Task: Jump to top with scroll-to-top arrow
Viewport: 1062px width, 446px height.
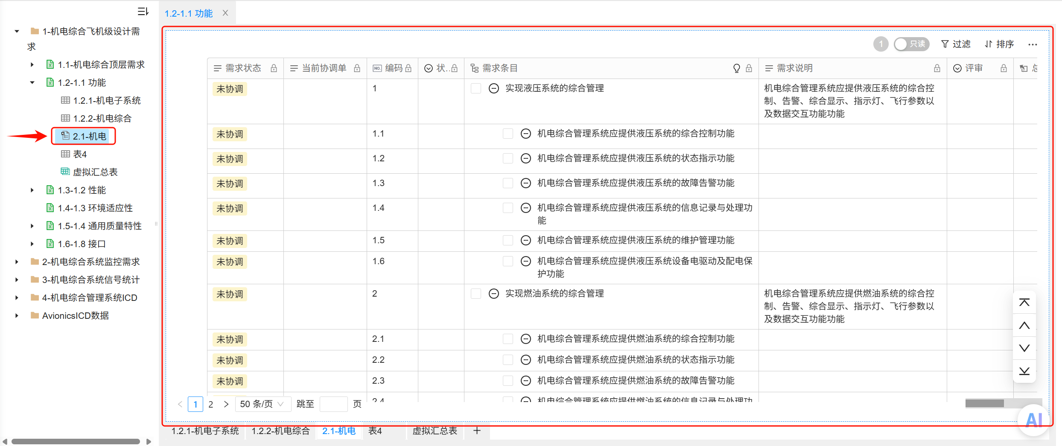Action: tap(1024, 303)
